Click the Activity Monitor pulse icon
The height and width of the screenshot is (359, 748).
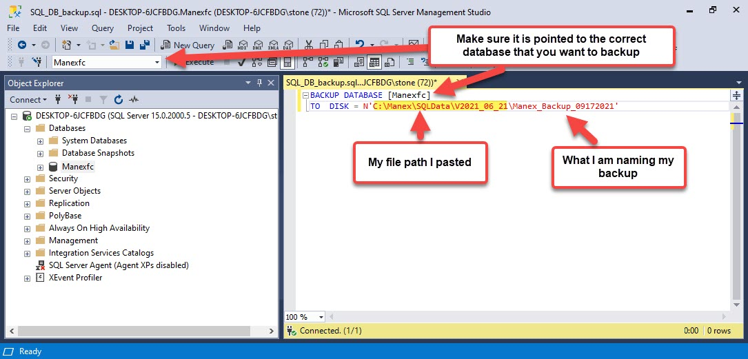(x=134, y=100)
